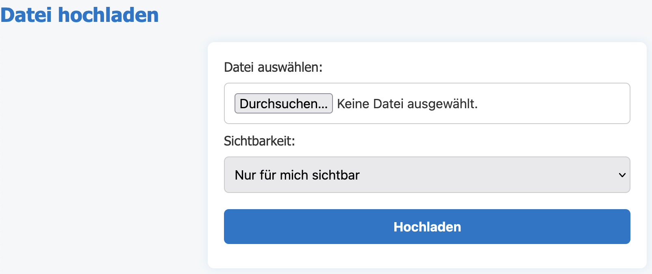652x274 pixels.
Task: Click the 'Datei auswählen:' label
Action: 273,67
